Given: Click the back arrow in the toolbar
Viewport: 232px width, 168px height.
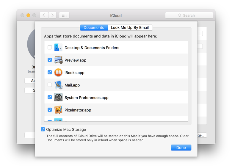Looking at the screenshot, I should coord(44,15).
